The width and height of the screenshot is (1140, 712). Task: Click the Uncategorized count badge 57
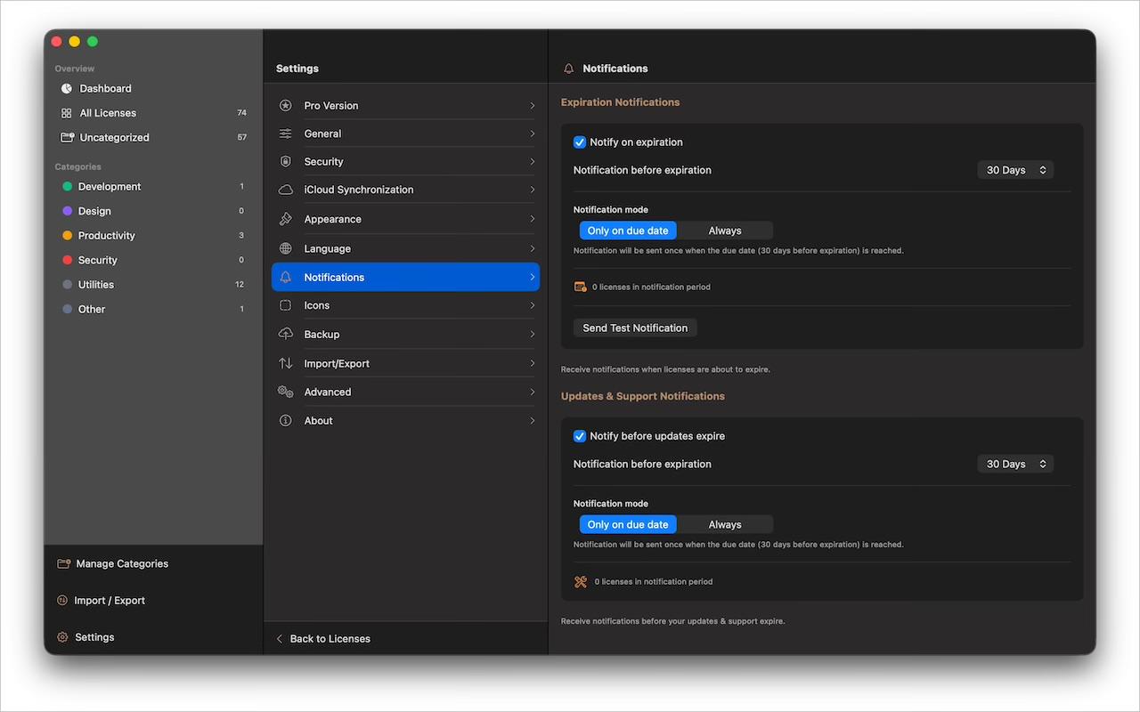241,138
